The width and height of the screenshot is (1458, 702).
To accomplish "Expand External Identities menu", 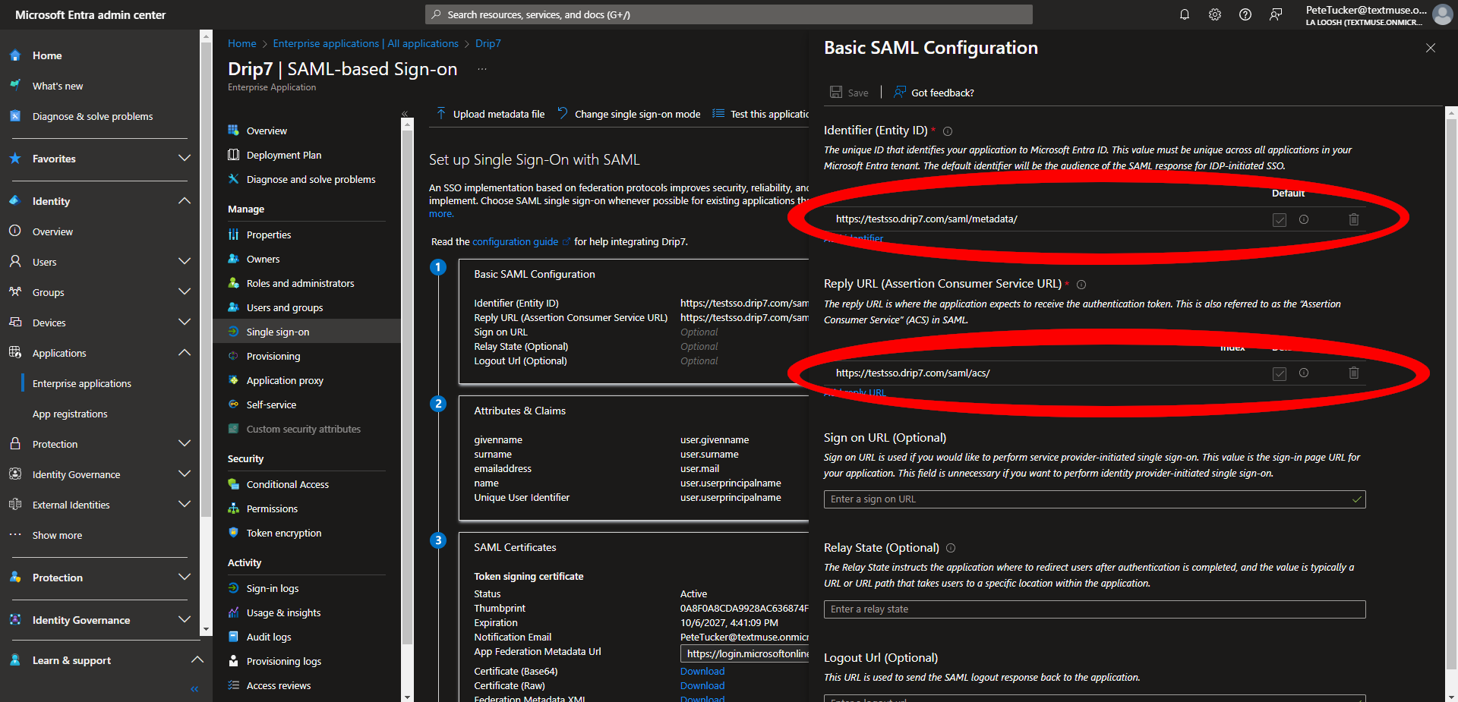I will click(x=184, y=505).
